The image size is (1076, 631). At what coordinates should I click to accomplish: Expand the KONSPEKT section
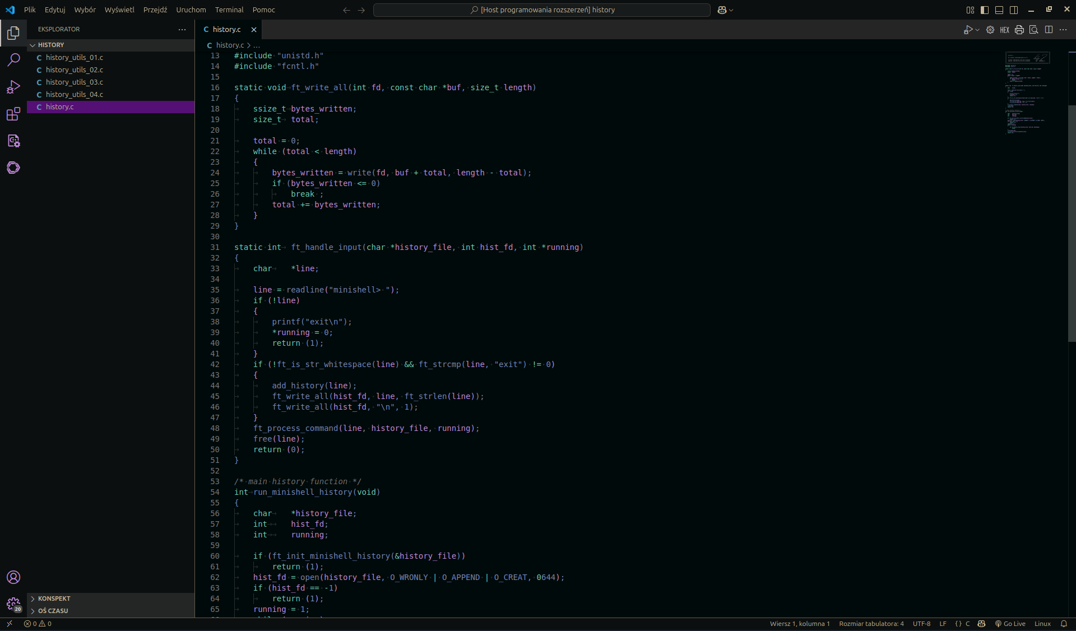(x=54, y=598)
